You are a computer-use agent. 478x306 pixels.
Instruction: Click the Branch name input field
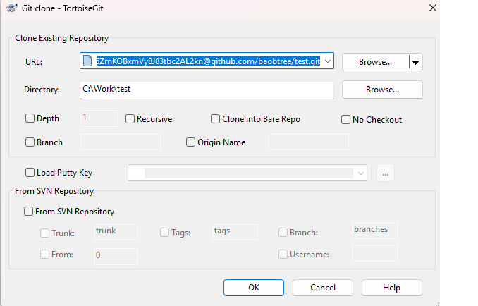tap(121, 142)
